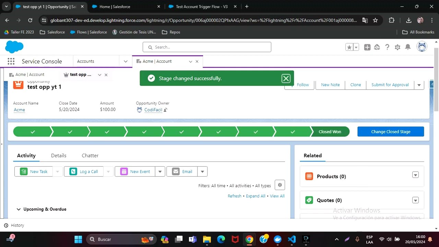The width and height of the screenshot is (439, 247).
Task: Open Chrome downloads icon
Action: (408, 20)
